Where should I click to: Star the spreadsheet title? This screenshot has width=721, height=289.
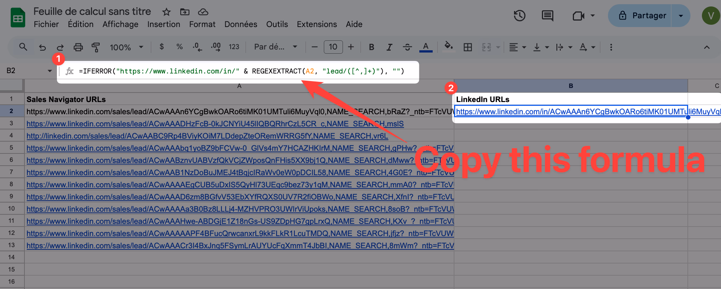click(166, 12)
